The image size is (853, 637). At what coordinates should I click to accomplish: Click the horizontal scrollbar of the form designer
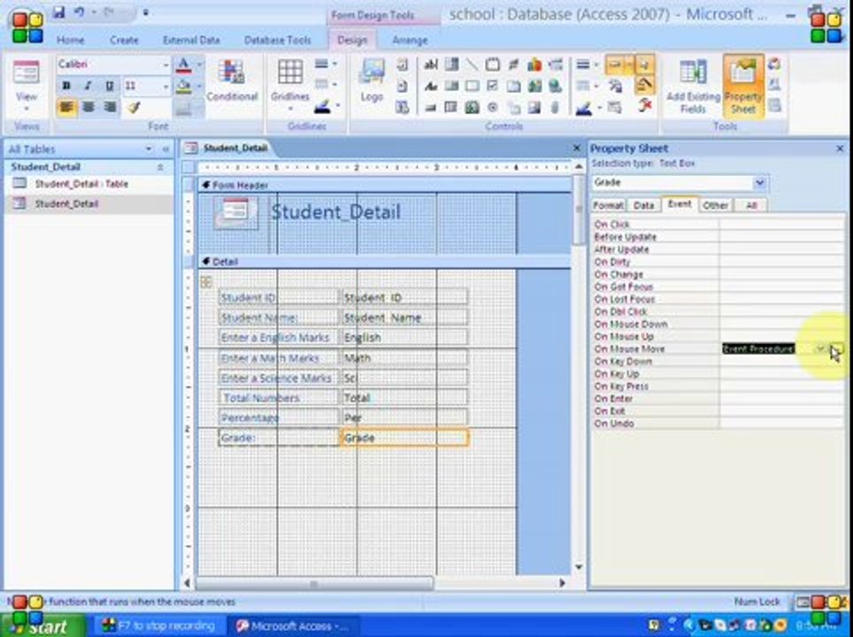click(x=315, y=583)
